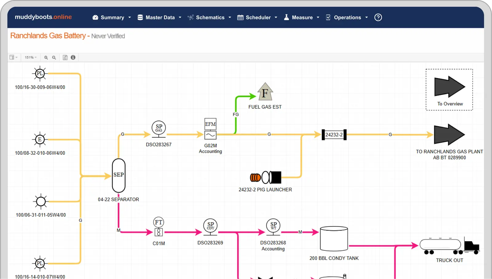
Task: Click the zoom out magnifier icon
Action: pos(54,58)
